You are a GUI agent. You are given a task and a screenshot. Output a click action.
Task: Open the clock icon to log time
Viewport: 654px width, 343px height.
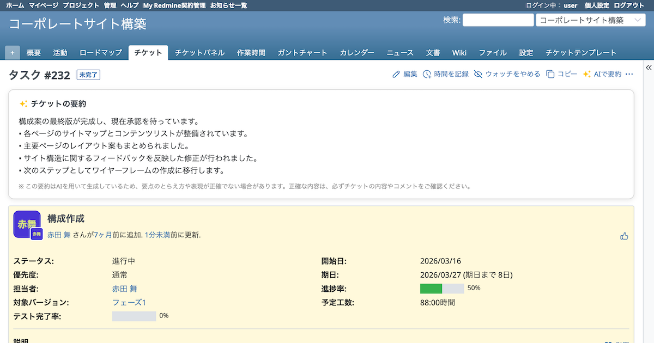tap(427, 75)
